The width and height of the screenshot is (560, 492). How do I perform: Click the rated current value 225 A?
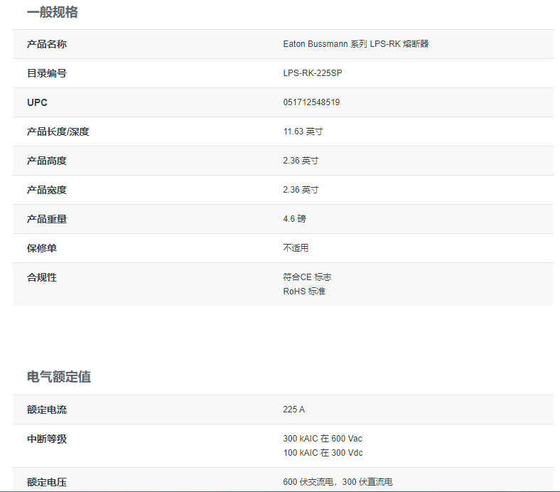(294, 410)
